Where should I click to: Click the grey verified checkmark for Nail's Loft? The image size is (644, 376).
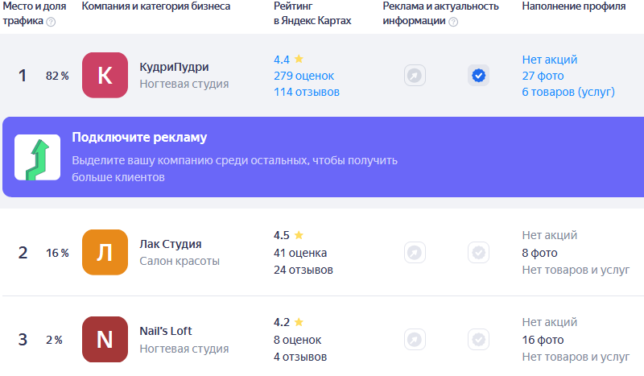478,340
